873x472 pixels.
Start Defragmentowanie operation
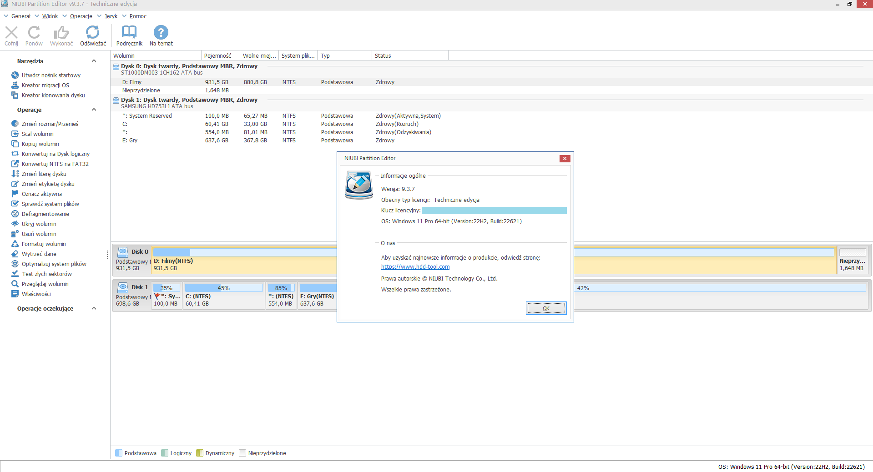pos(45,214)
